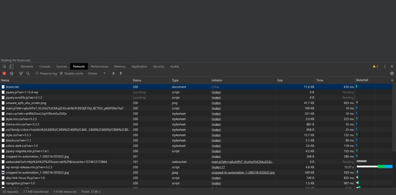The height and width of the screenshot is (195, 396).
Task: Open the Security tab
Action: (159, 66)
